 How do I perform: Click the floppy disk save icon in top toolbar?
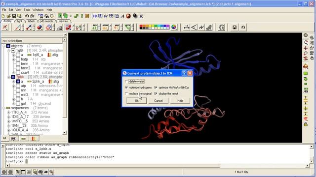click(x=14, y=16)
